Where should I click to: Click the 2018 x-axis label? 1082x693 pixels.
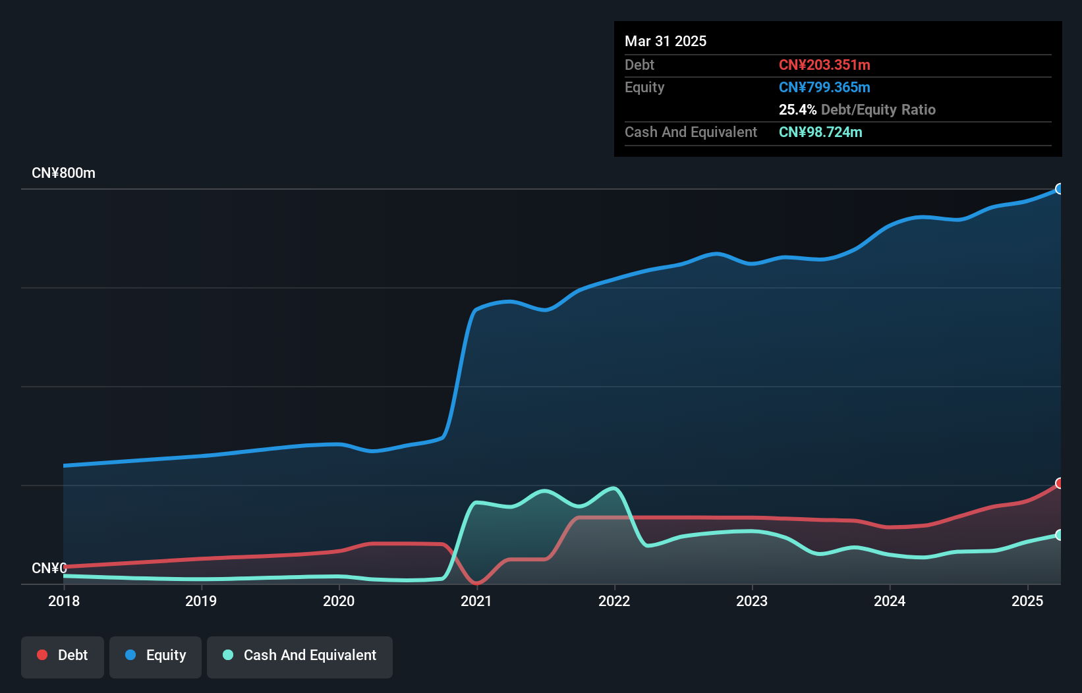(x=64, y=601)
